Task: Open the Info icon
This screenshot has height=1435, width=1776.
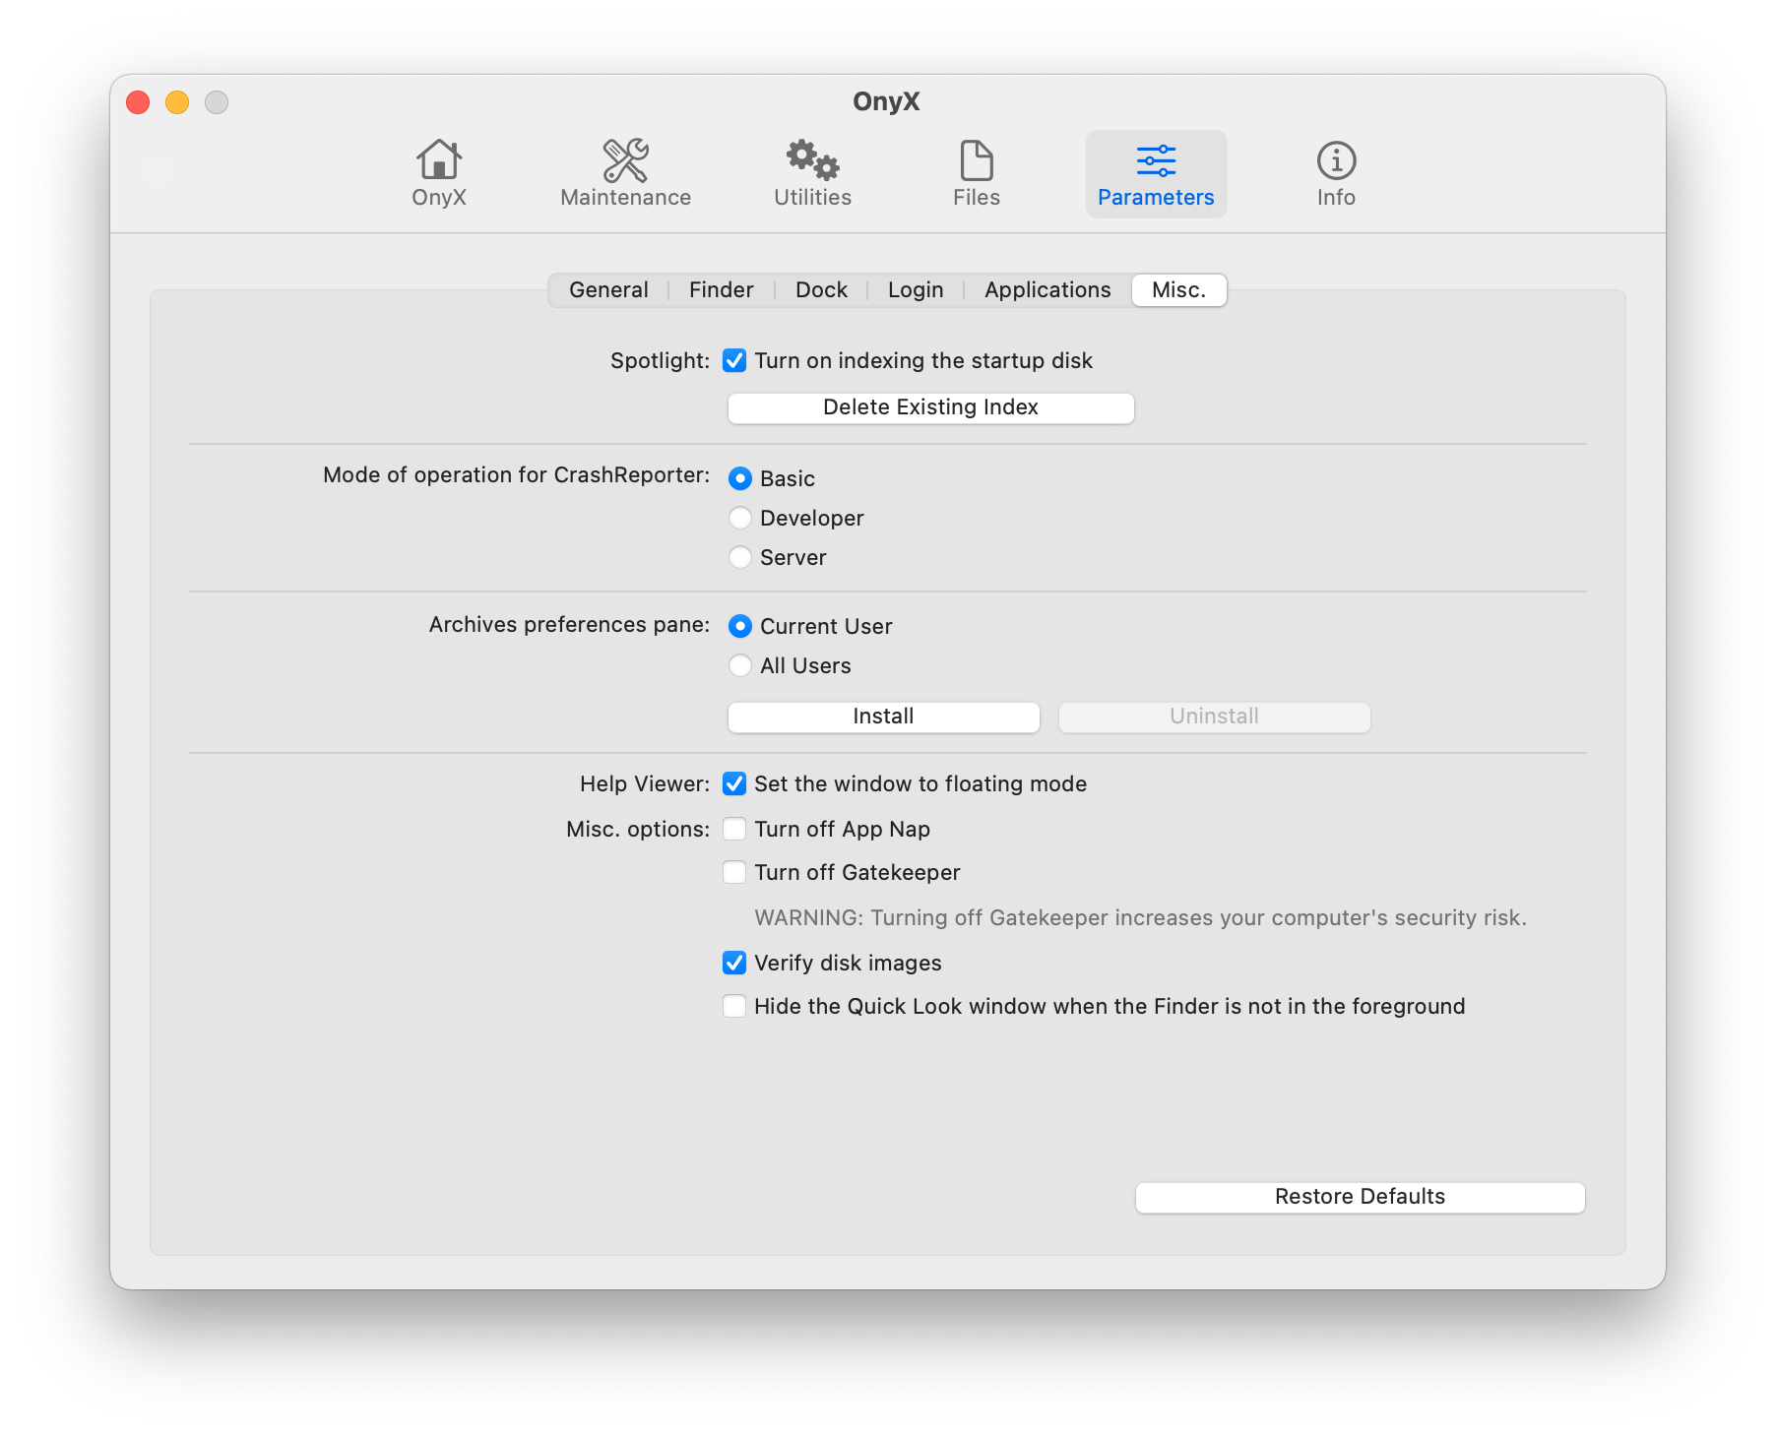Action: click(x=1336, y=160)
